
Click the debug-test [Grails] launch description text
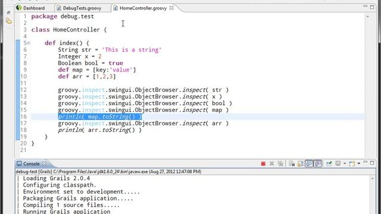(x=108, y=172)
